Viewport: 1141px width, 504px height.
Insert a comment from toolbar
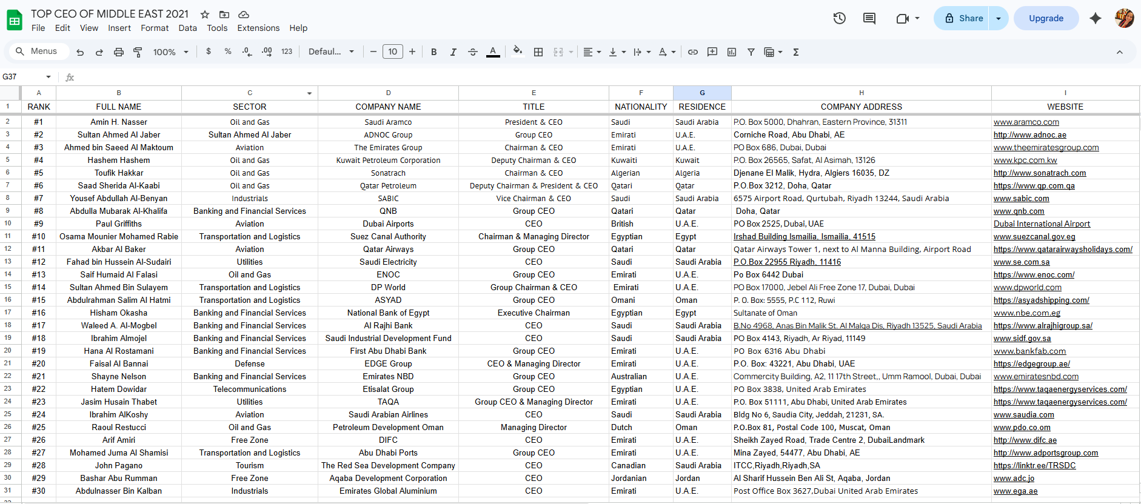click(x=712, y=52)
